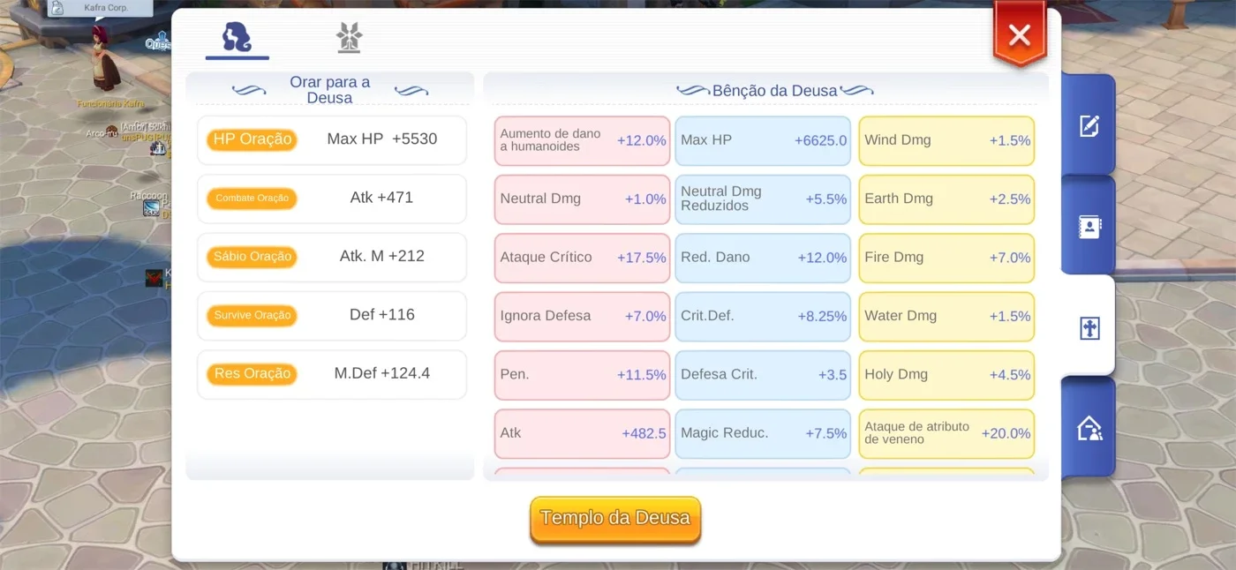Select the Wind Dmg blessing card
1236x570 pixels.
pos(946,140)
